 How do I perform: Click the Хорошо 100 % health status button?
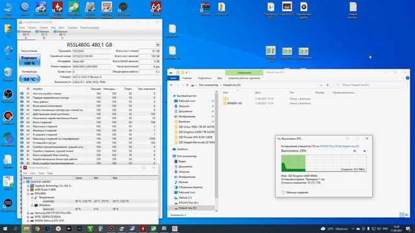(x=29, y=60)
